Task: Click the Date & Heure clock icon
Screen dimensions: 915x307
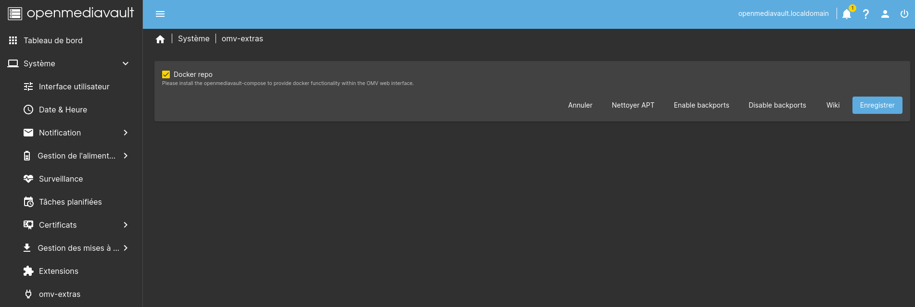Action: [28, 110]
